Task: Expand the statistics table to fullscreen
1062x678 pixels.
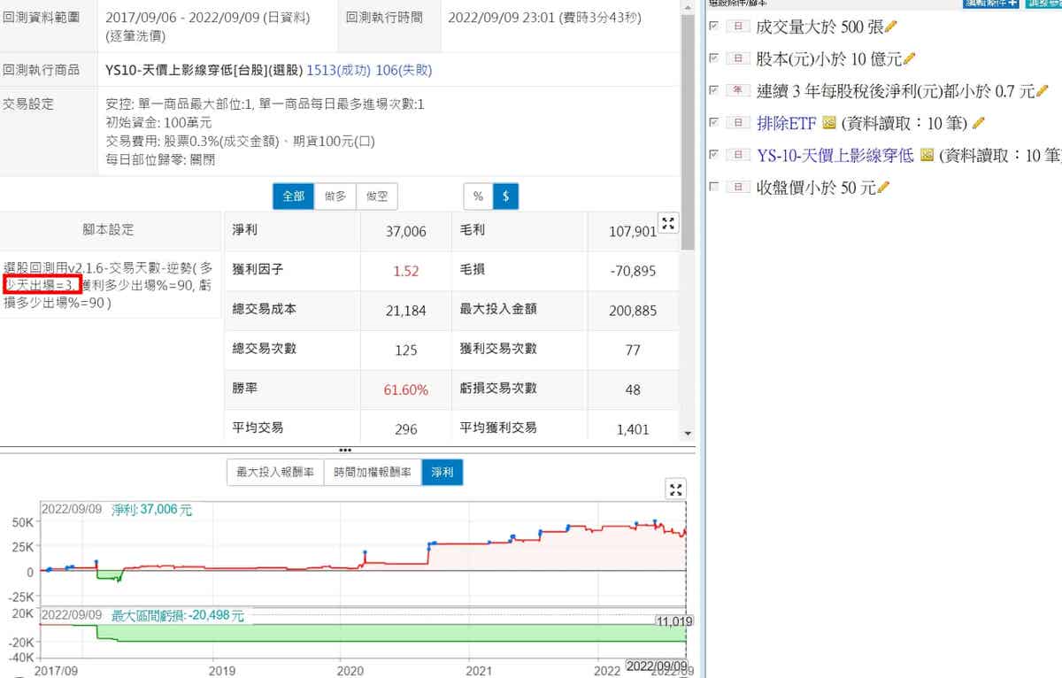Action: pyautogui.click(x=668, y=225)
